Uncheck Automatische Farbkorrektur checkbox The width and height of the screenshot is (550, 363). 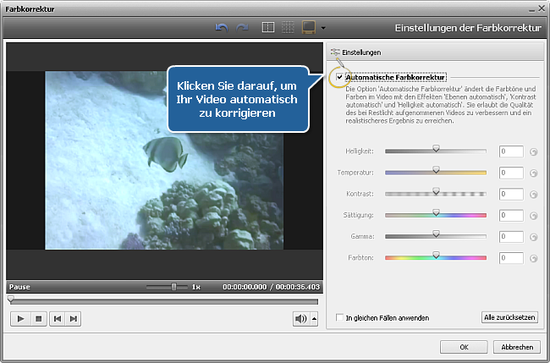339,77
